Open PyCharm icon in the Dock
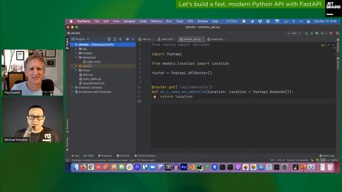This screenshot has height=192, width=342. (x=199, y=167)
